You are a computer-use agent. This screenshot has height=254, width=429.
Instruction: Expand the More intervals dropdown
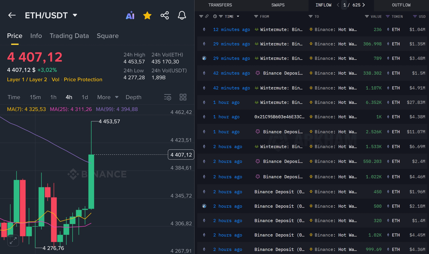click(x=108, y=97)
